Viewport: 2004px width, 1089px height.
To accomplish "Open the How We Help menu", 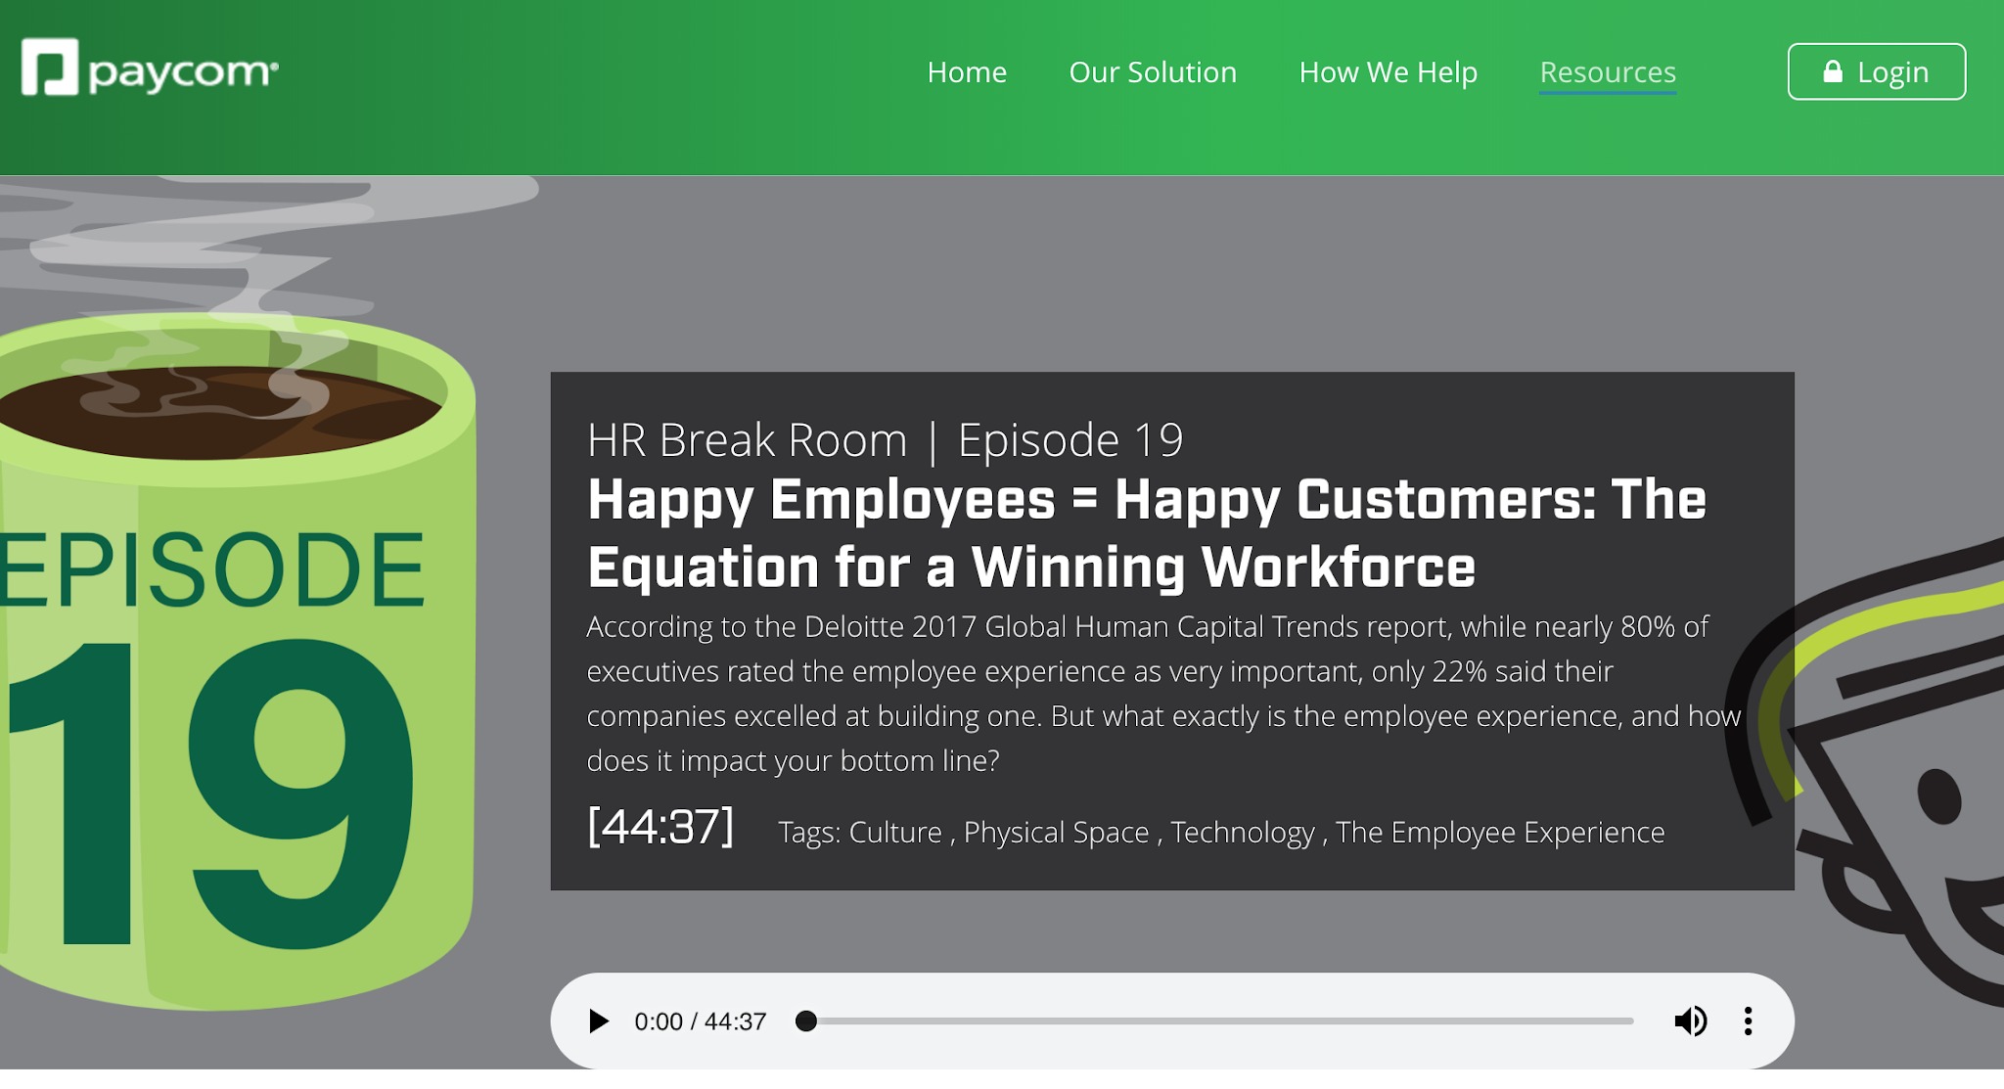I will pyautogui.click(x=1388, y=71).
